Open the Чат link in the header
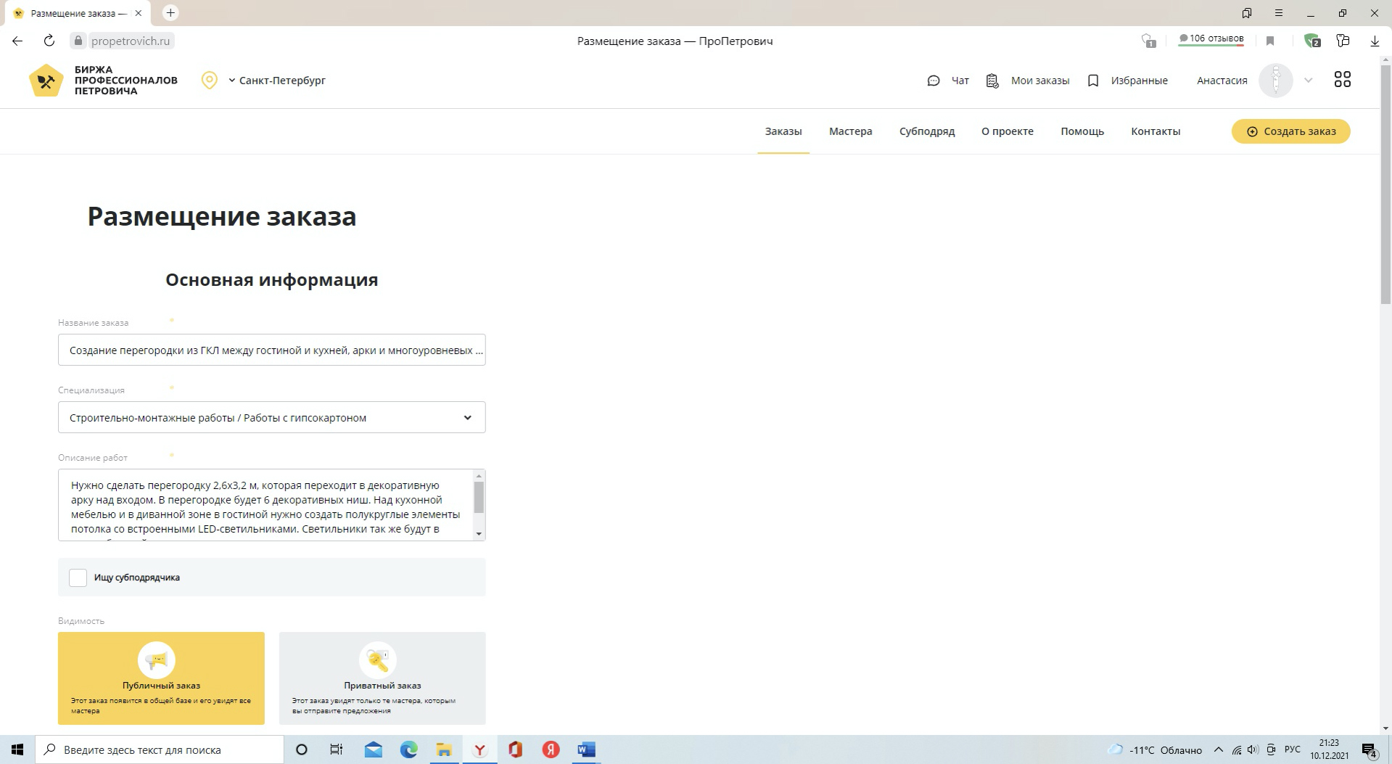1392x764 pixels. 948,81
